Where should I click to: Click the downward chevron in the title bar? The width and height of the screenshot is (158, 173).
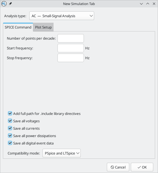141,4
